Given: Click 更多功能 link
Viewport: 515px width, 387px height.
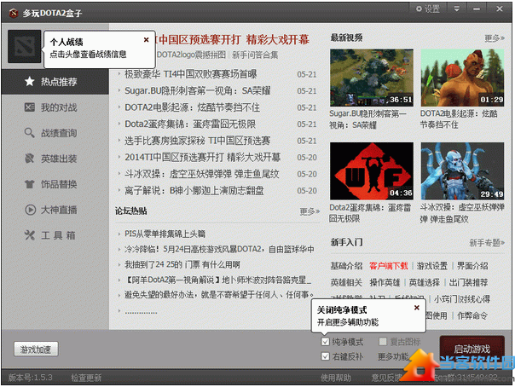Looking at the screenshot, I should coord(393,356).
